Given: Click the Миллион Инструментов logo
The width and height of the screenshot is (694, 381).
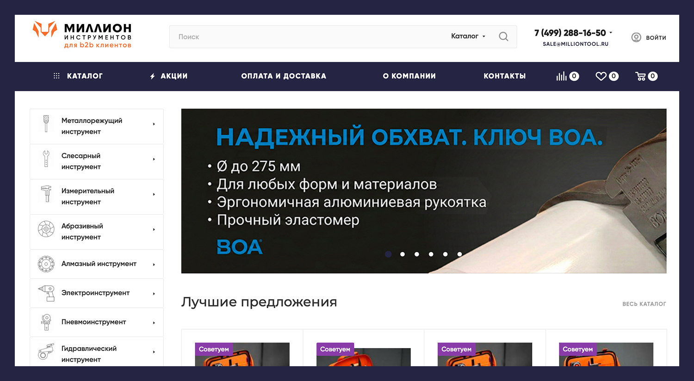Looking at the screenshot, I should (82, 34).
